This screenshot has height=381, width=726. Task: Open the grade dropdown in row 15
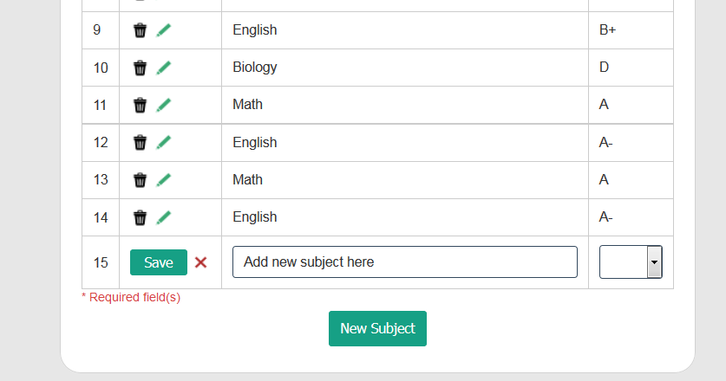[631, 262]
